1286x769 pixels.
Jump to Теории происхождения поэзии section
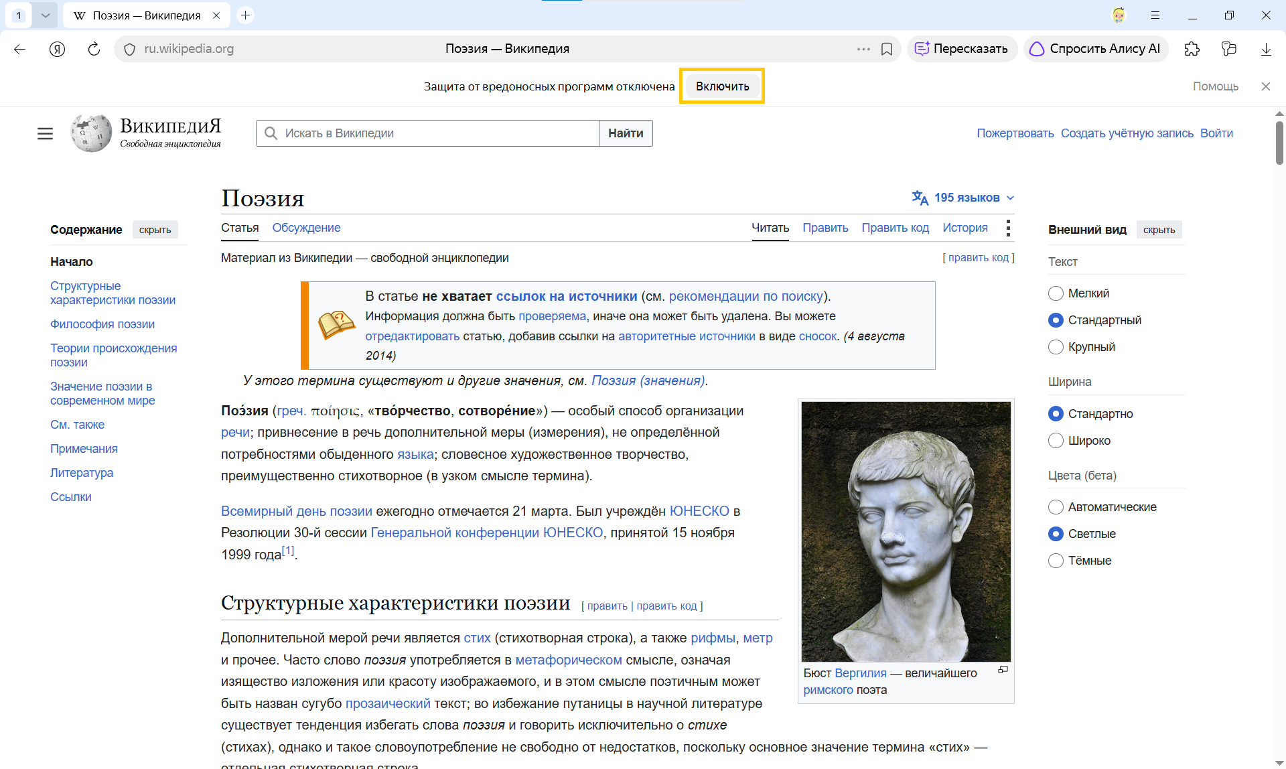[113, 355]
